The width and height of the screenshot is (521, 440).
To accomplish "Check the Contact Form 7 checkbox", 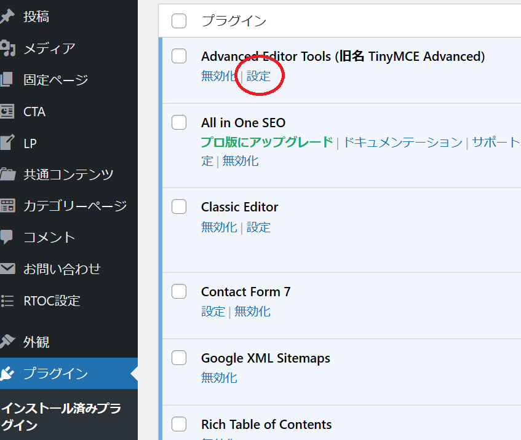I will (179, 291).
